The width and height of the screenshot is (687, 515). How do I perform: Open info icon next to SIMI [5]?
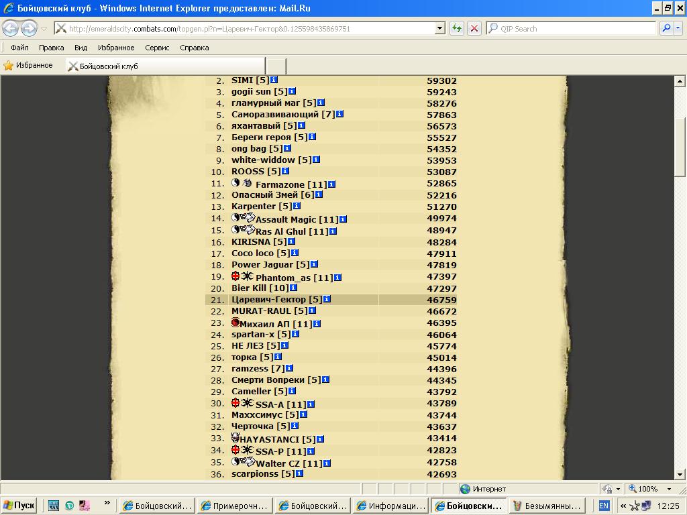click(274, 80)
